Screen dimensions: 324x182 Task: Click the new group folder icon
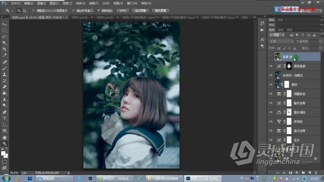(x=303, y=173)
